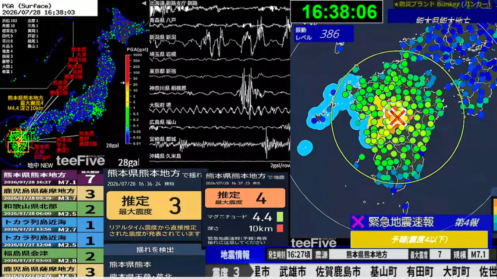Viewport: 497px width, 279px height.
Task: Click the green square beside magnitude 4.4
Action: tap(280, 217)
